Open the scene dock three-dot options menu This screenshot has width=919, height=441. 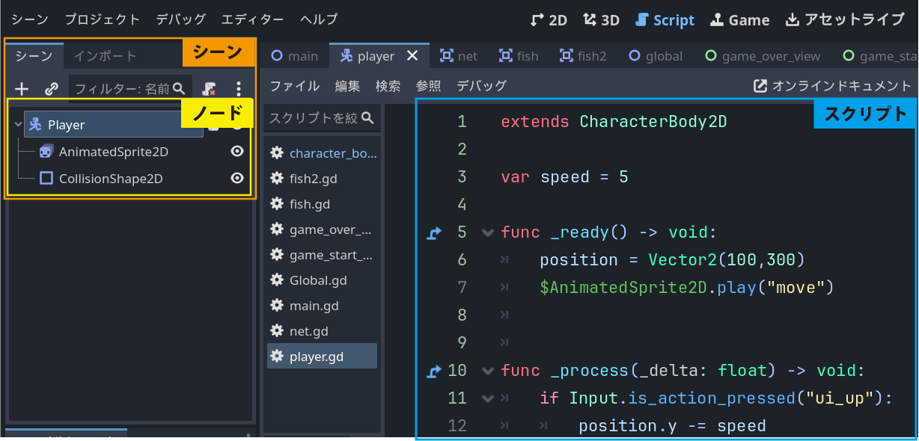[x=239, y=89]
